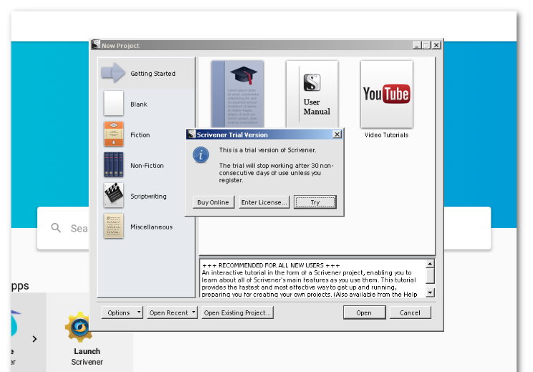
Task: Click the Scrivener logo in New Project title bar
Action: point(96,44)
